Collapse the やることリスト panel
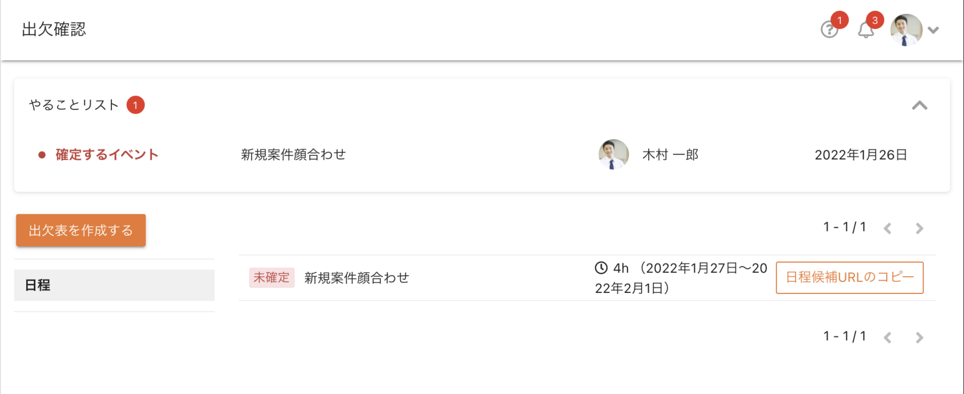Image resolution: width=964 pixels, height=394 pixels. [x=920, y=105]
